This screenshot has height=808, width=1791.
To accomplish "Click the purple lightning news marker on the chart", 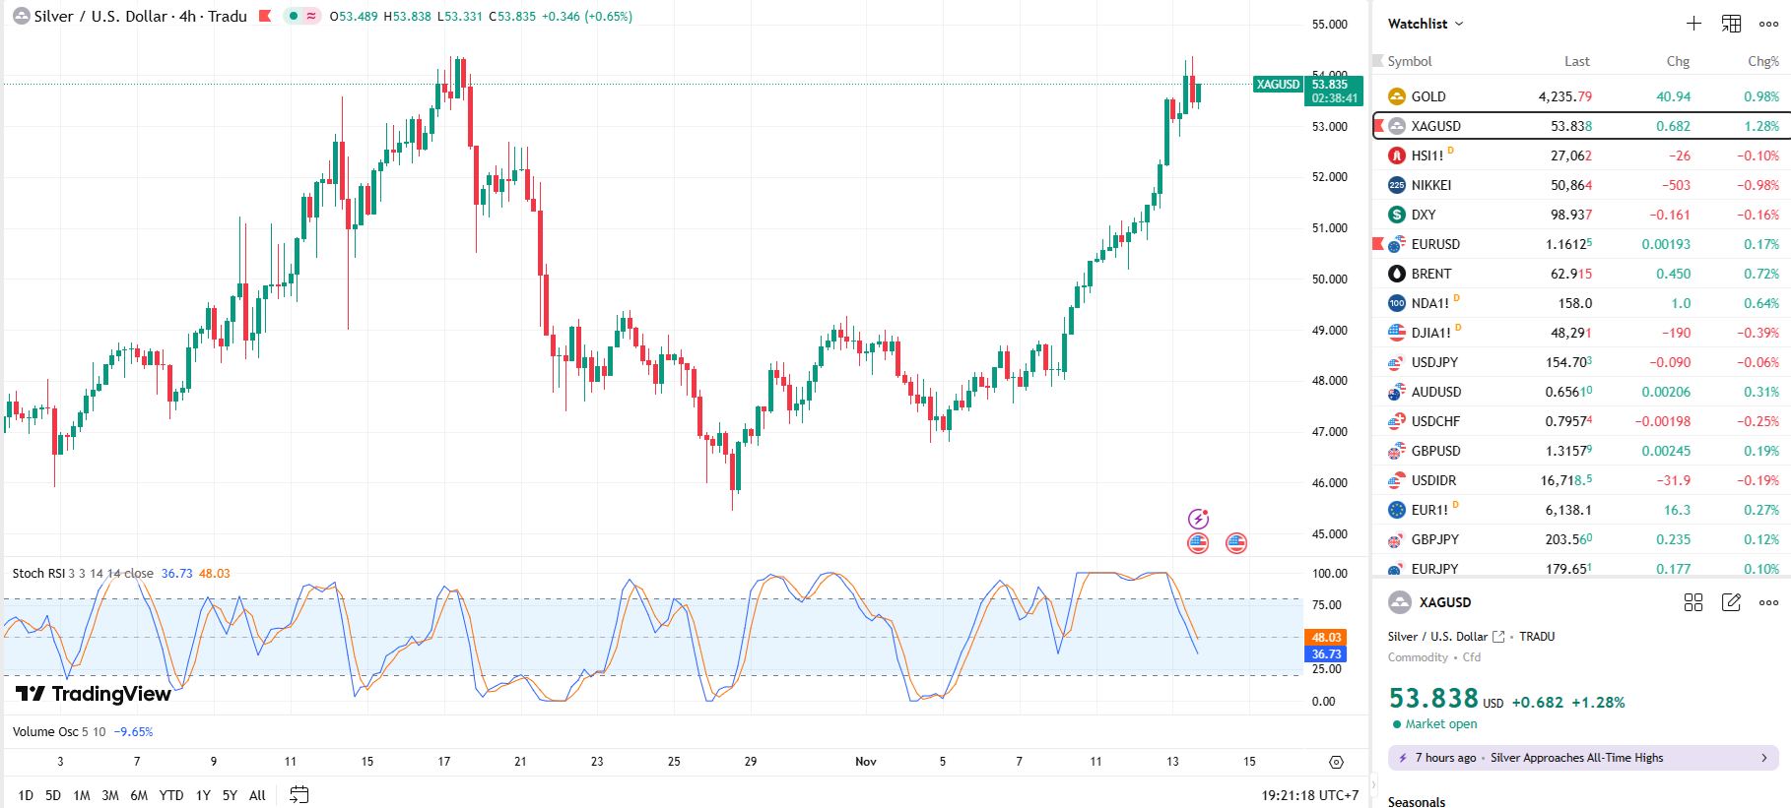I will (1198, 519).
